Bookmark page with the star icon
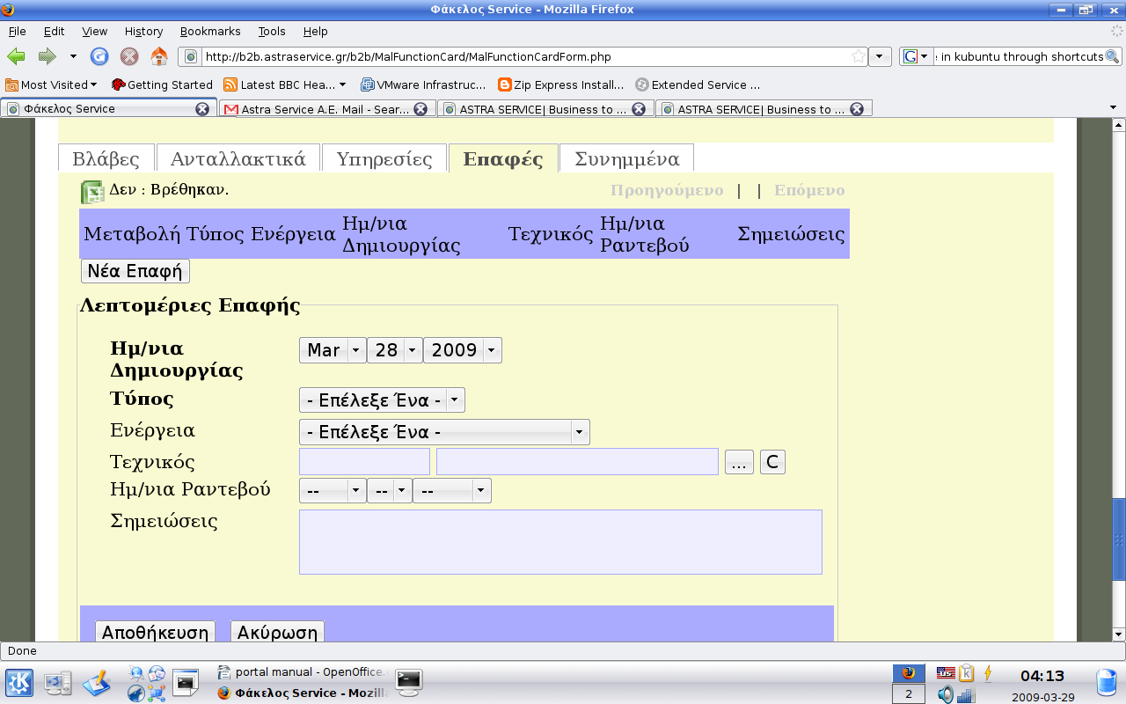The width and height of the screenshot is (1126, 704). 858,56
